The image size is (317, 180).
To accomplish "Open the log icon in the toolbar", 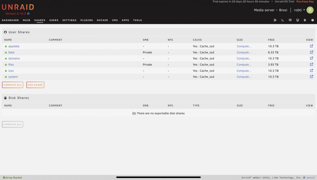I will pos(305,20).
